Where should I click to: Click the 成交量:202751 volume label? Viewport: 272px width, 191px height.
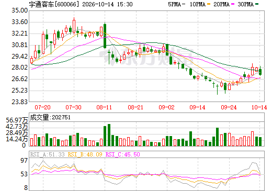tap(50, 117)
